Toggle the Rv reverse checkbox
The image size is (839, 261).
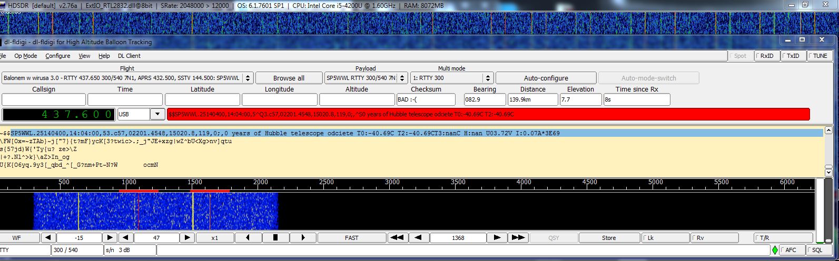714,238
